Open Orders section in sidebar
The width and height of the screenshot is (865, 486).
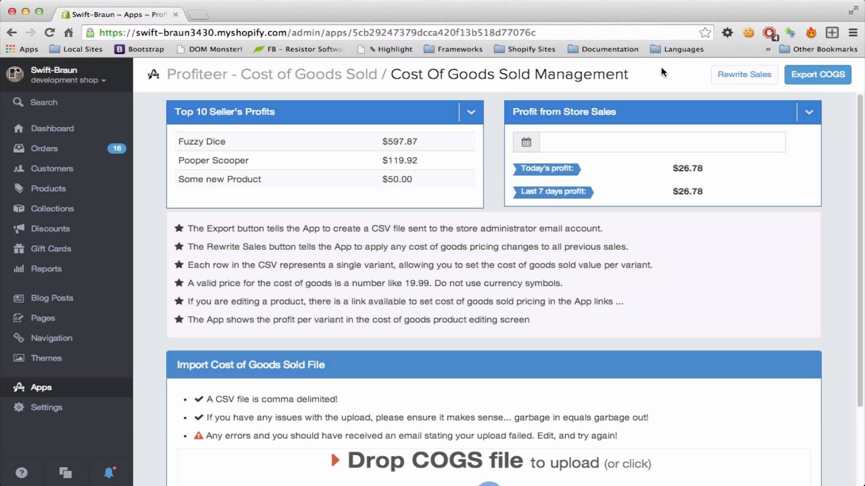[44, 148]
